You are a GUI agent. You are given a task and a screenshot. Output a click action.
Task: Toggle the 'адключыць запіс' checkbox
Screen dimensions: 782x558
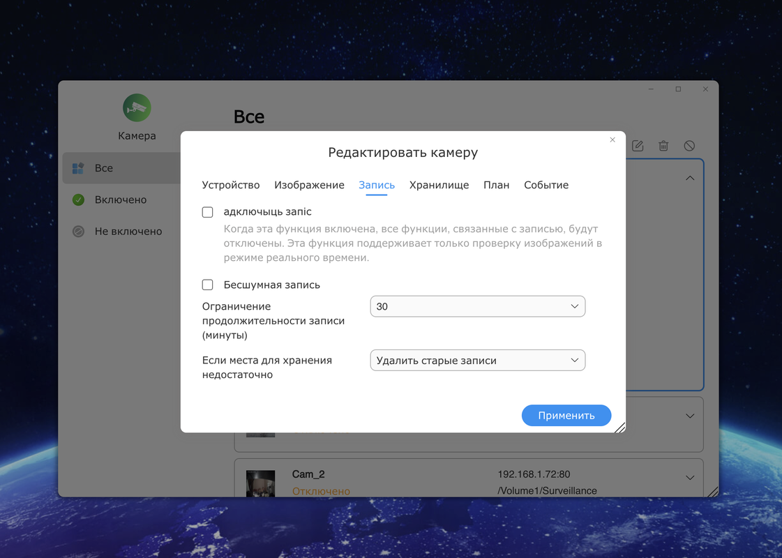(207, 212)
